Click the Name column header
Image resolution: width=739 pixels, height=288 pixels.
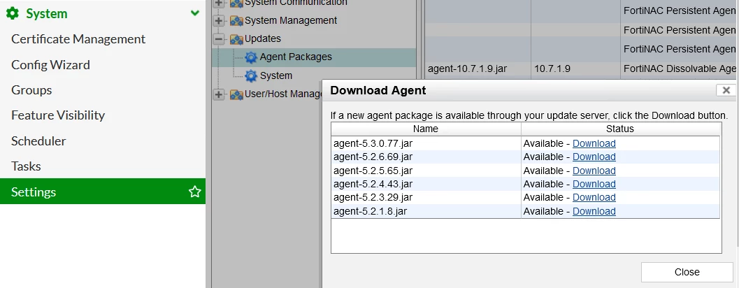point(426,129)
